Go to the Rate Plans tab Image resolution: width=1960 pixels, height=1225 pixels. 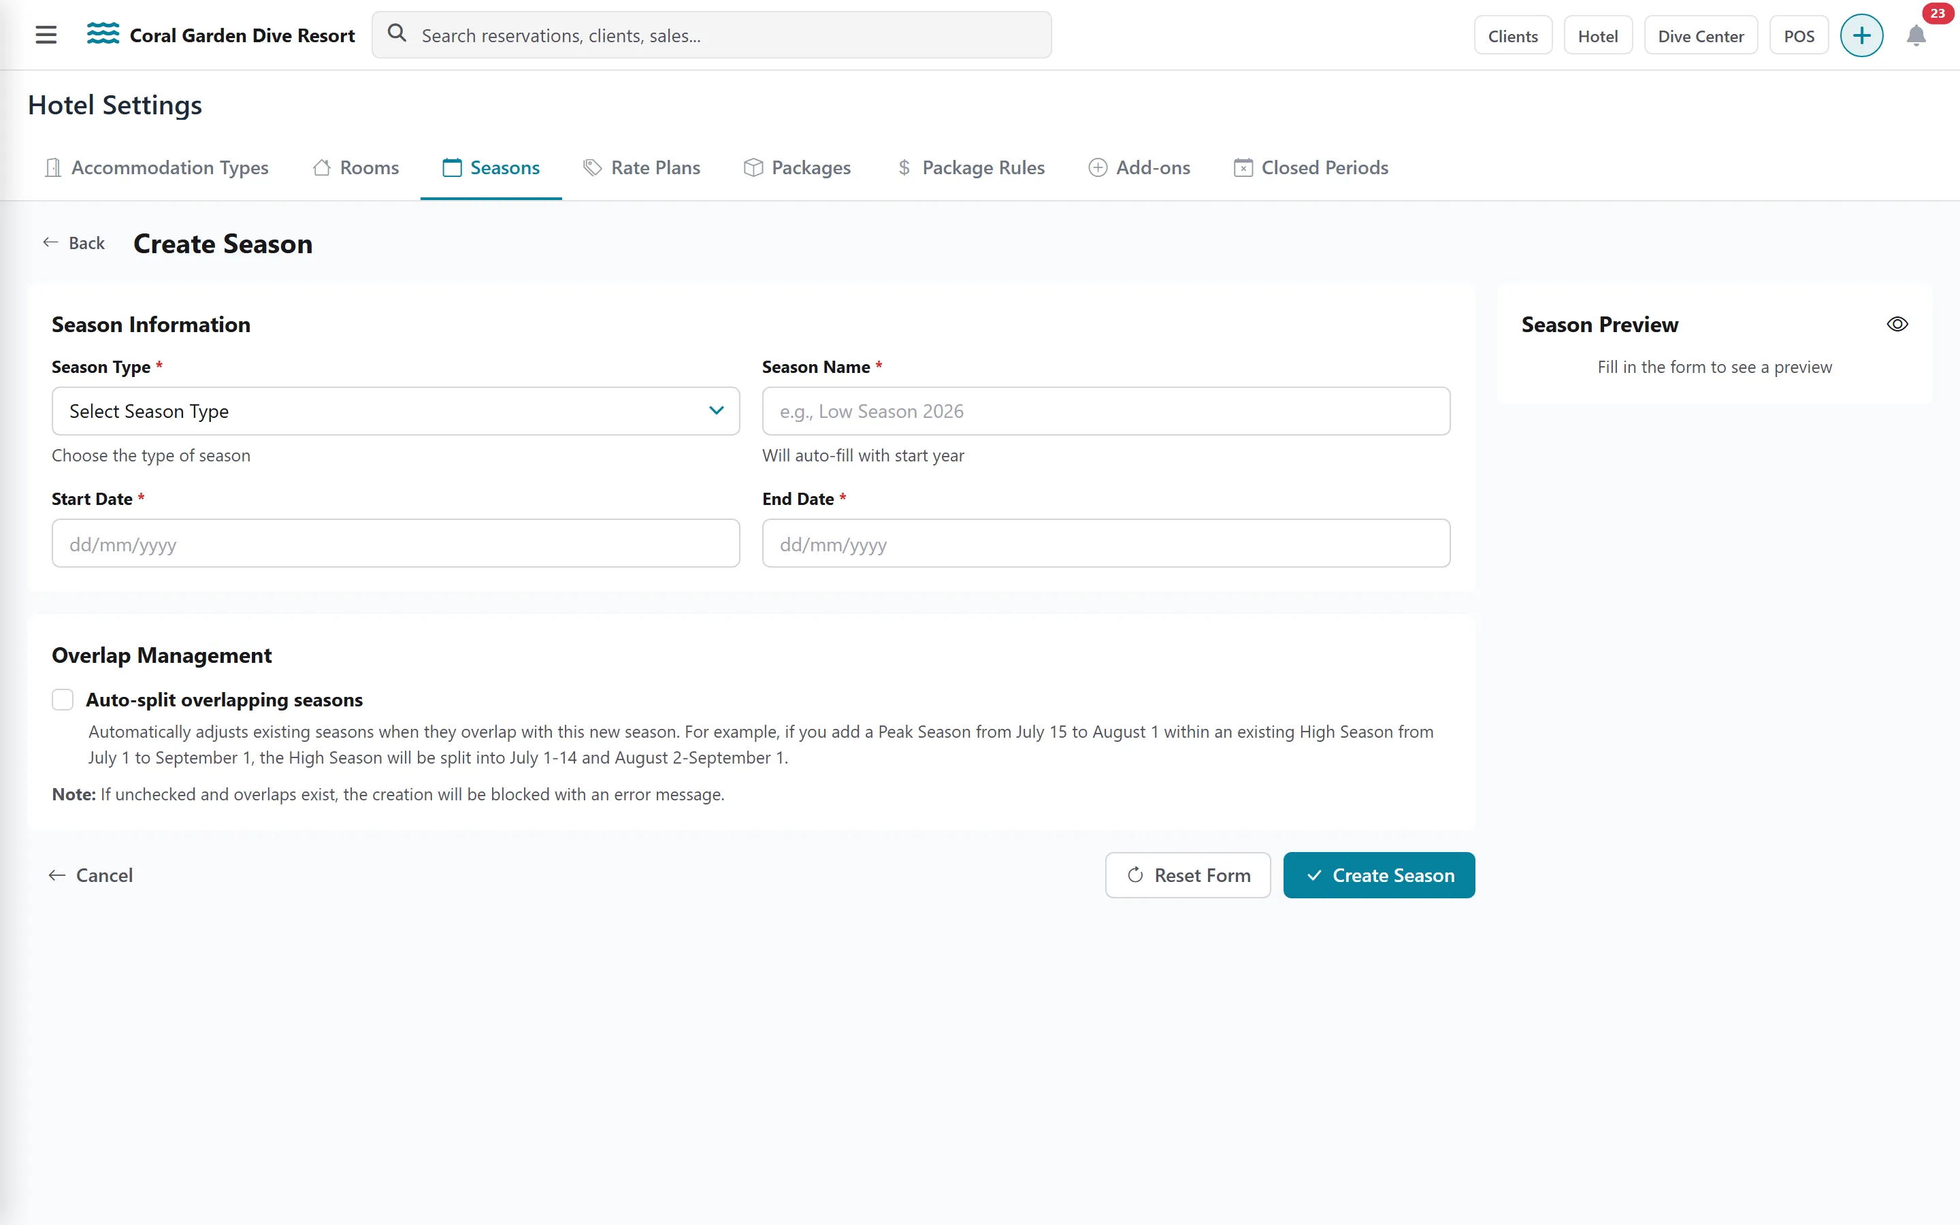[x=642, y=167]
